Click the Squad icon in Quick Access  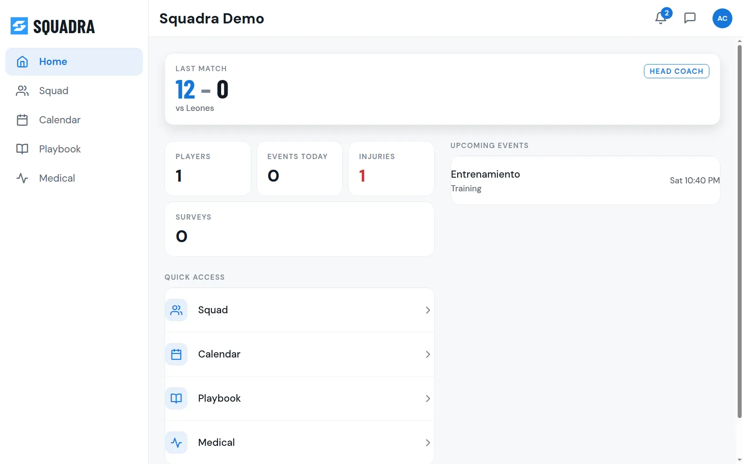176,310
